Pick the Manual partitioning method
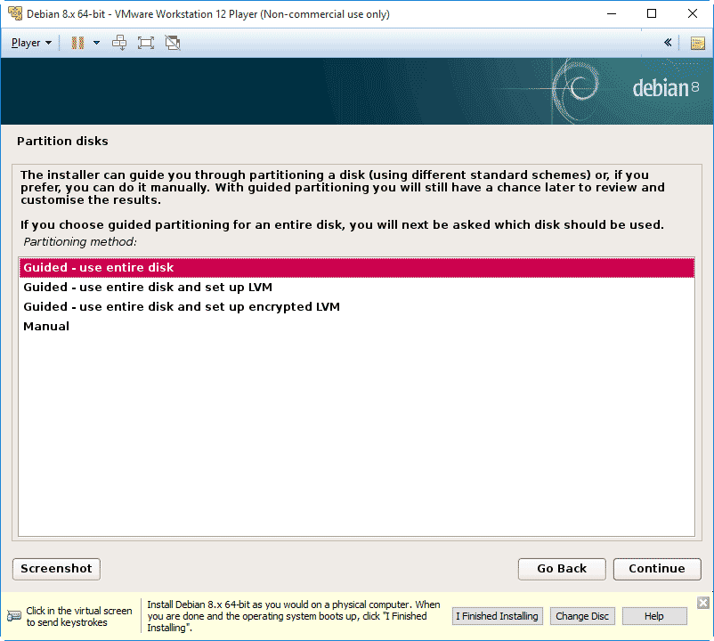The width and height of the screenshot is (714, 641). tap(46, 327)
